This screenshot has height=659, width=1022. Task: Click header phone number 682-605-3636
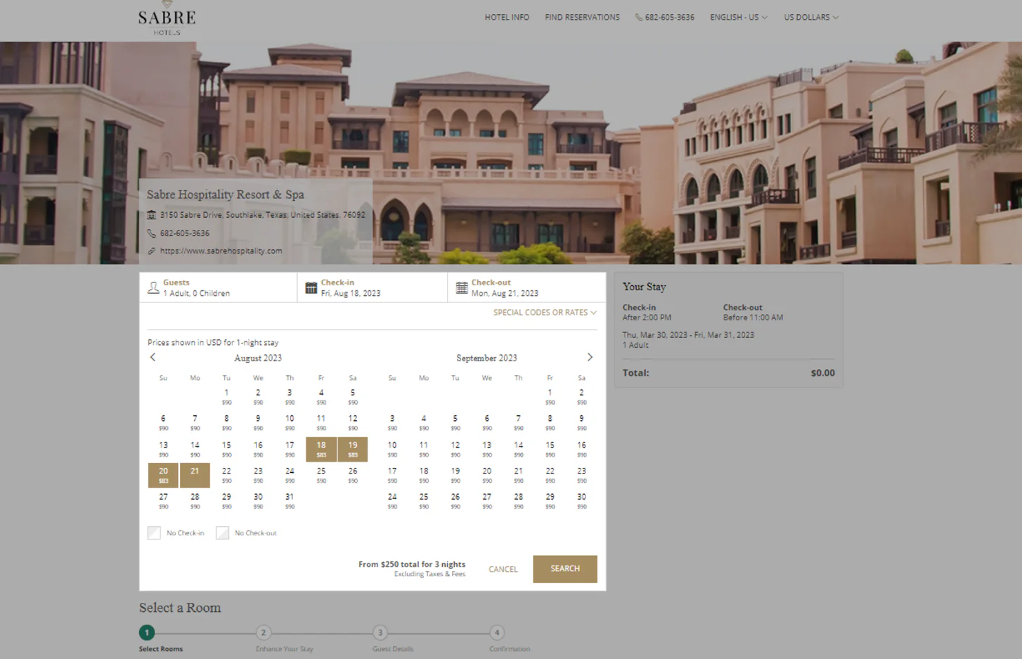(x=669, y=18)
